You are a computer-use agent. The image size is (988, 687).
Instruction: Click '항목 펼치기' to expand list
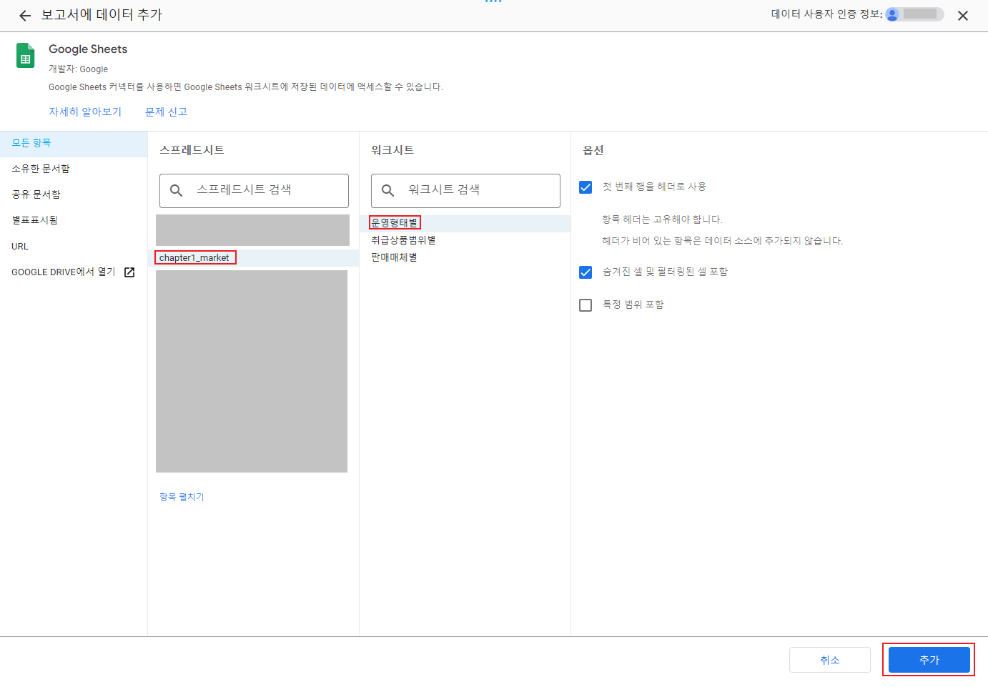(182, 497)
